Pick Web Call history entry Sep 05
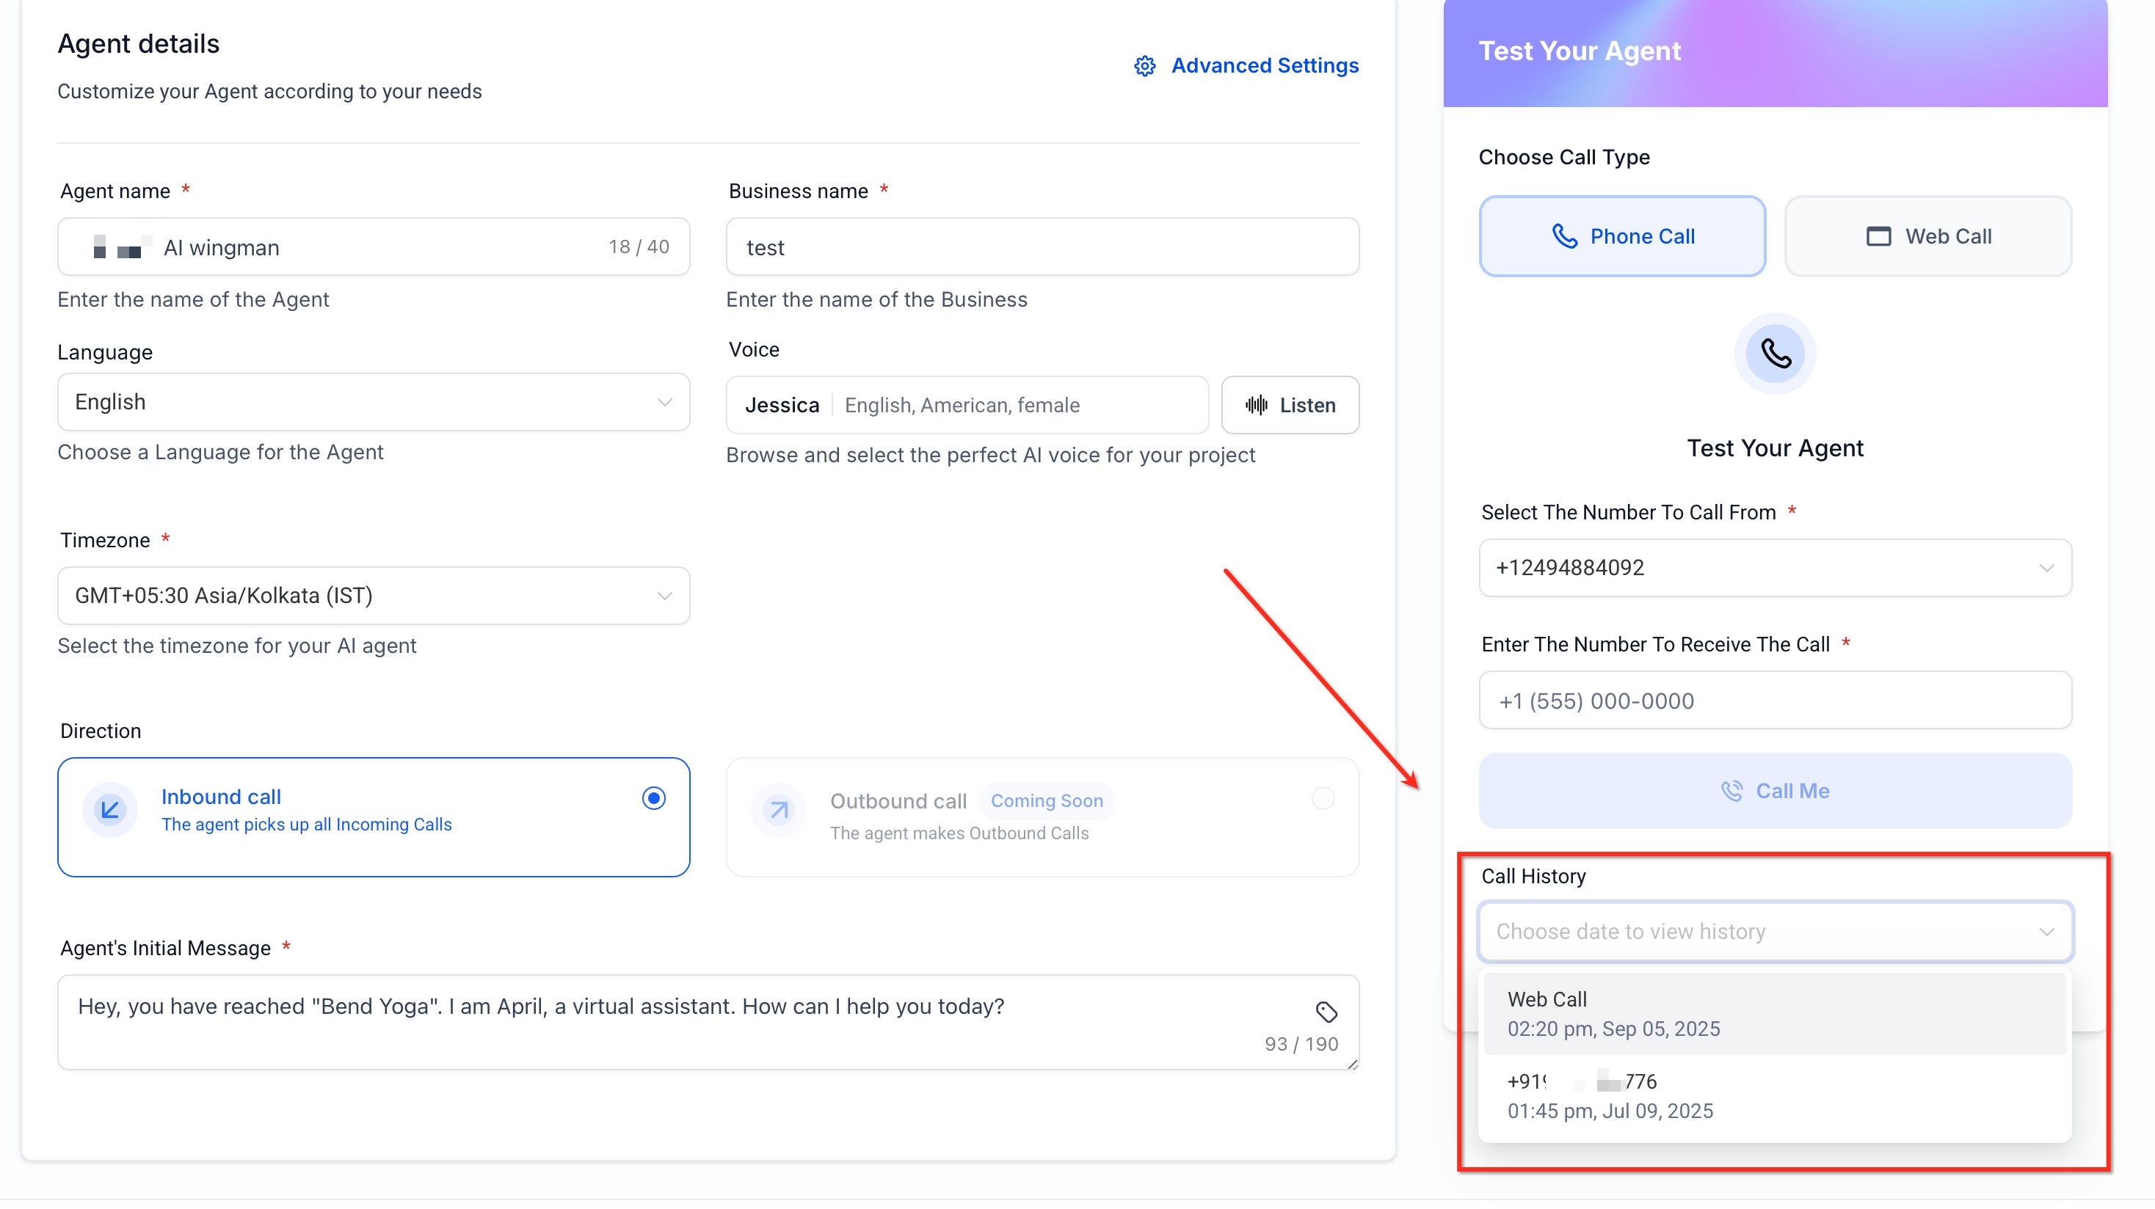 (x=1774, y=1013)
